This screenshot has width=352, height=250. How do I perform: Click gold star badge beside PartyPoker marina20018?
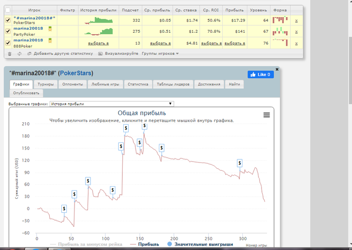pos(50,29)
